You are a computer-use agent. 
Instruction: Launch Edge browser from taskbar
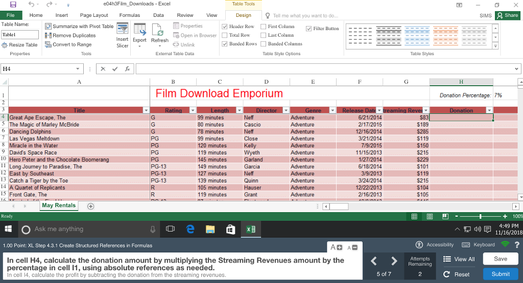[x=191, y=229]
